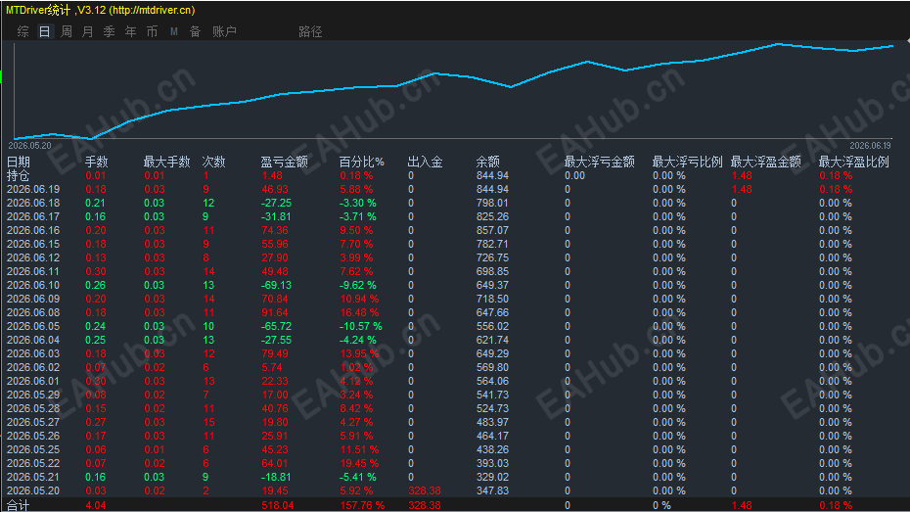Viewport: 910px width, 512px height.
Task: Select the 2026.06.08 row date
Action: pos(33,312)
